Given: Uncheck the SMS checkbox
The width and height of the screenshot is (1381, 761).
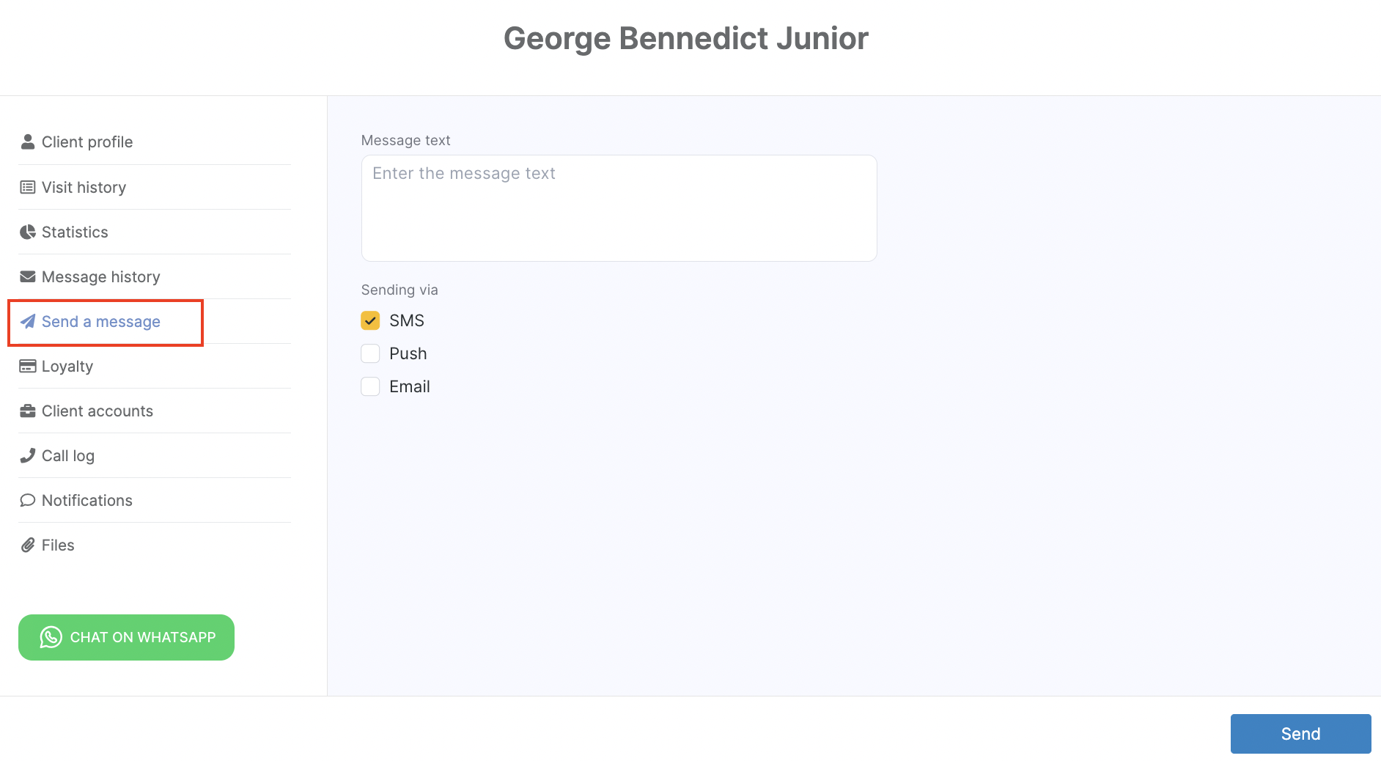Looking at the screenshot, I should click(x=370, y=321).
